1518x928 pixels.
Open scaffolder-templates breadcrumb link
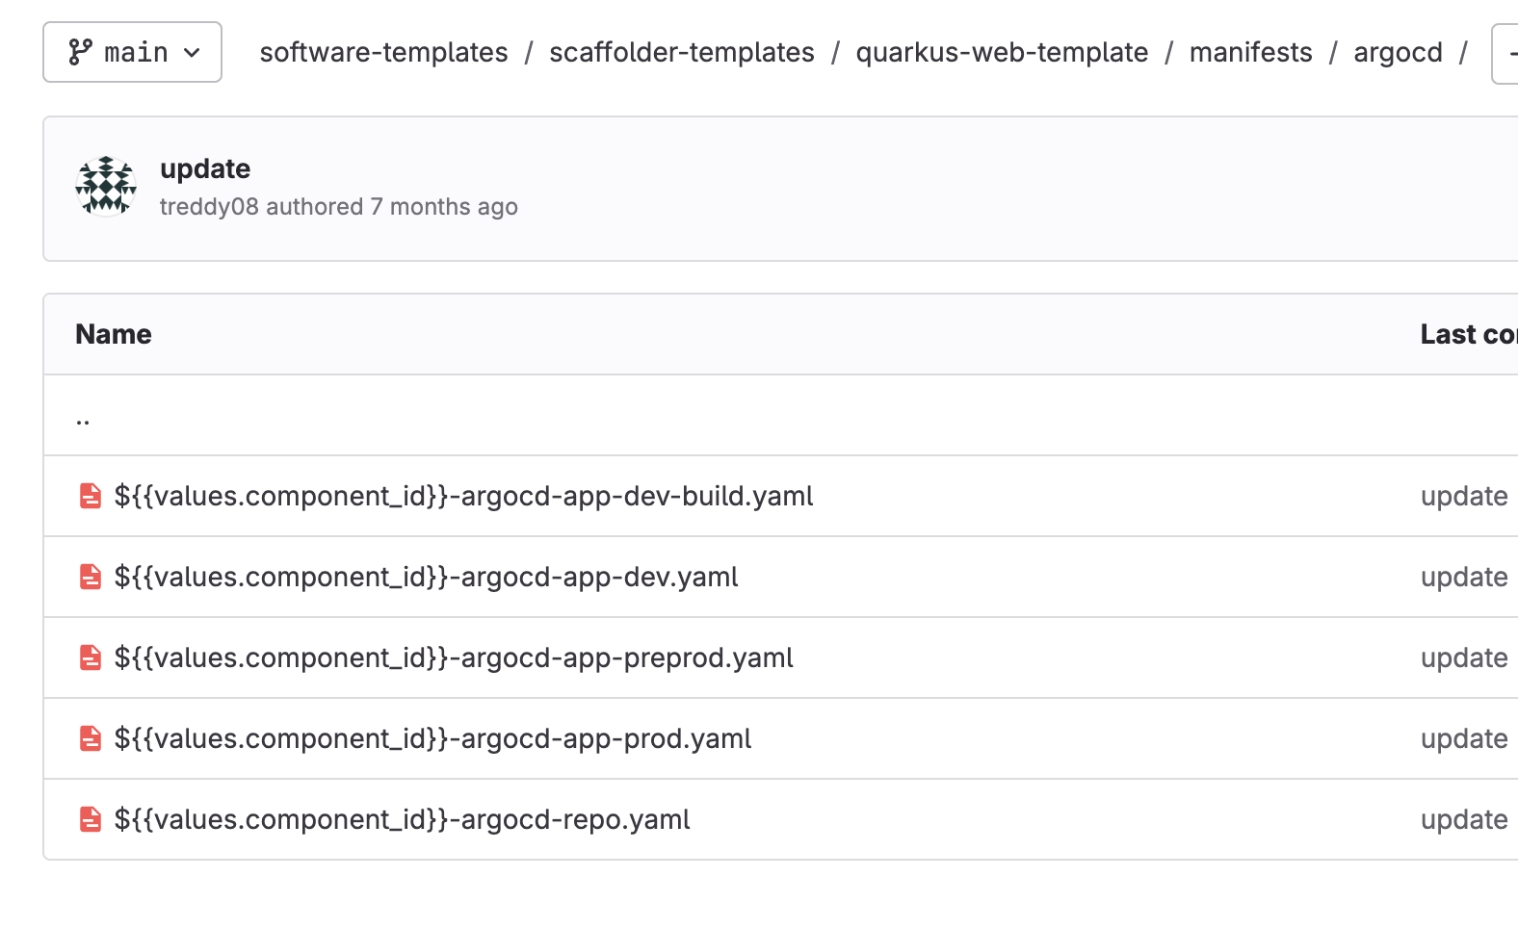tap(682, 52)
